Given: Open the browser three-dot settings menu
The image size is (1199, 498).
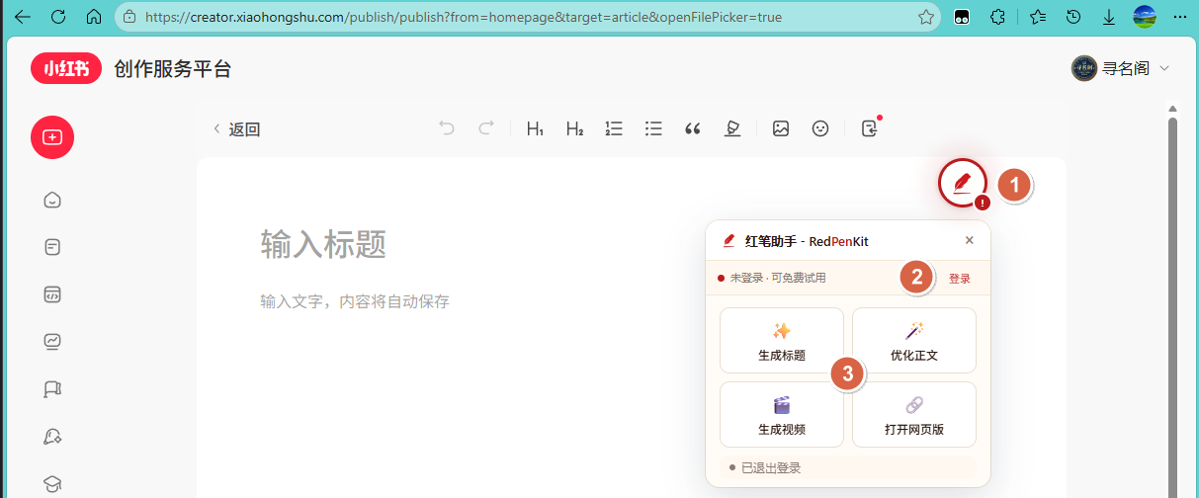Looking at the screenshot, I should coord(1180,17).
